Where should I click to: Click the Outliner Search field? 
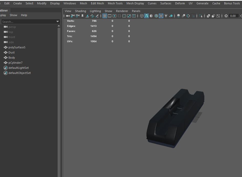[29, 21]
